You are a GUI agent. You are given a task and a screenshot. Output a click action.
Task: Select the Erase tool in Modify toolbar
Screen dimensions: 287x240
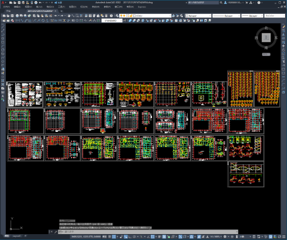point(283,26)
